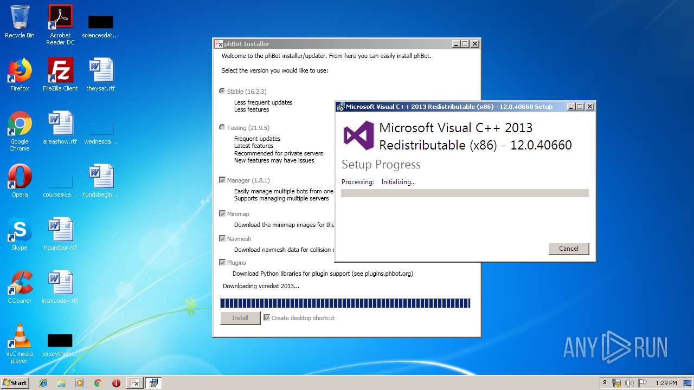Launch Opera desktop shortcut

[x=20, y=181]
